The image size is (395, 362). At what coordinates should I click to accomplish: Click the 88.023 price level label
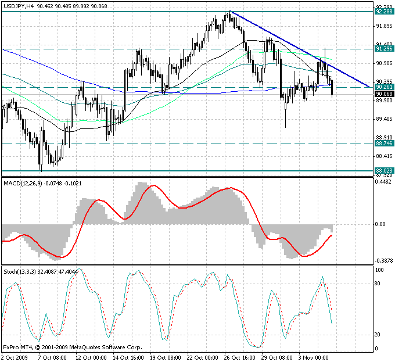(x=384, y=171)
